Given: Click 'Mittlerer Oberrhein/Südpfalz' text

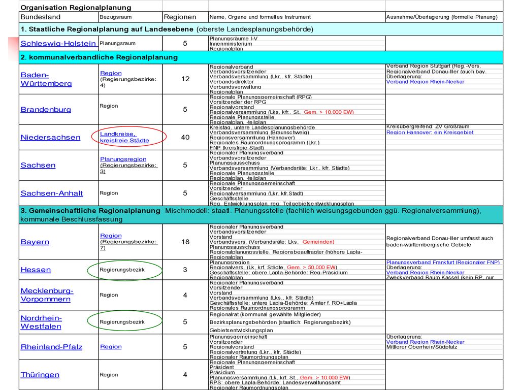Looking at the screenshot, I should (x=421, y=347).
